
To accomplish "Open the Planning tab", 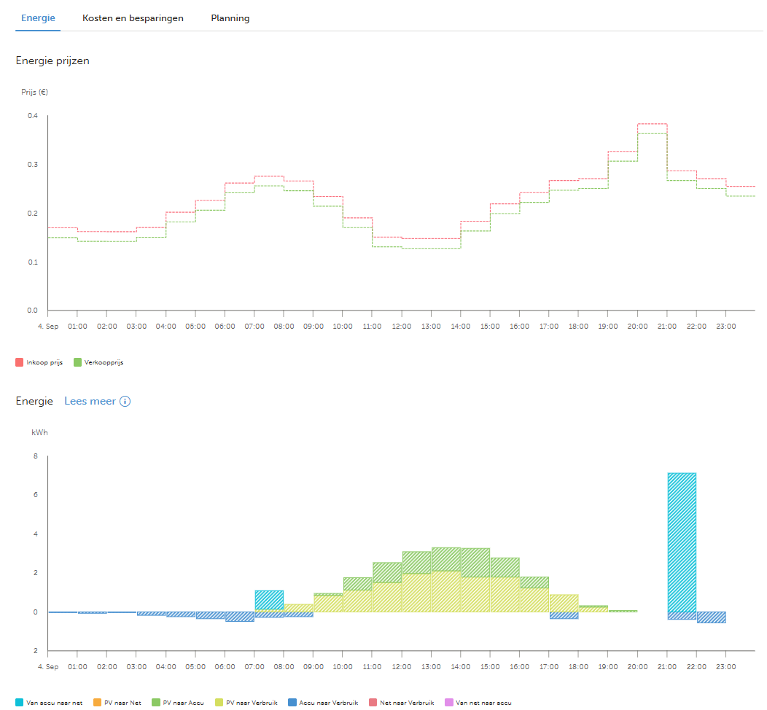I will pos(230,18).
